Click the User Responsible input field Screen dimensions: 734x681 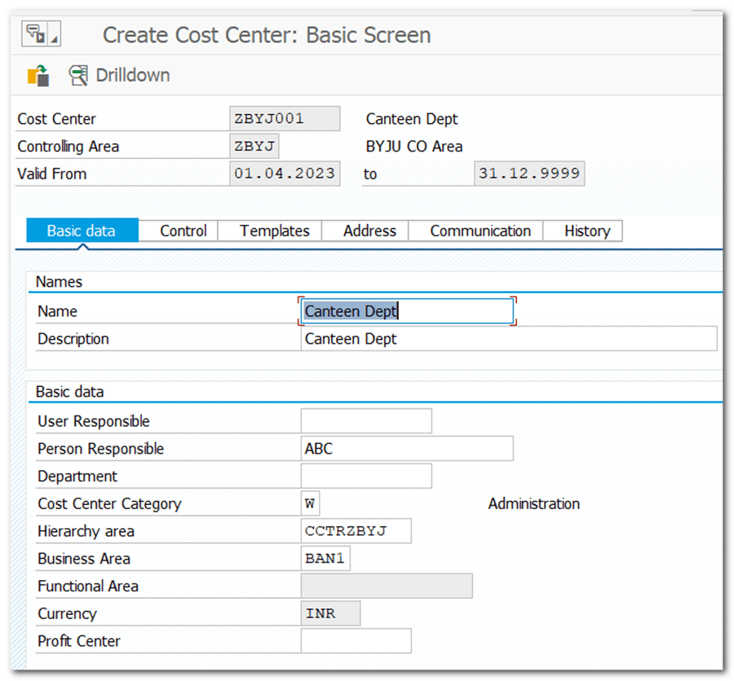pos(366,421)
